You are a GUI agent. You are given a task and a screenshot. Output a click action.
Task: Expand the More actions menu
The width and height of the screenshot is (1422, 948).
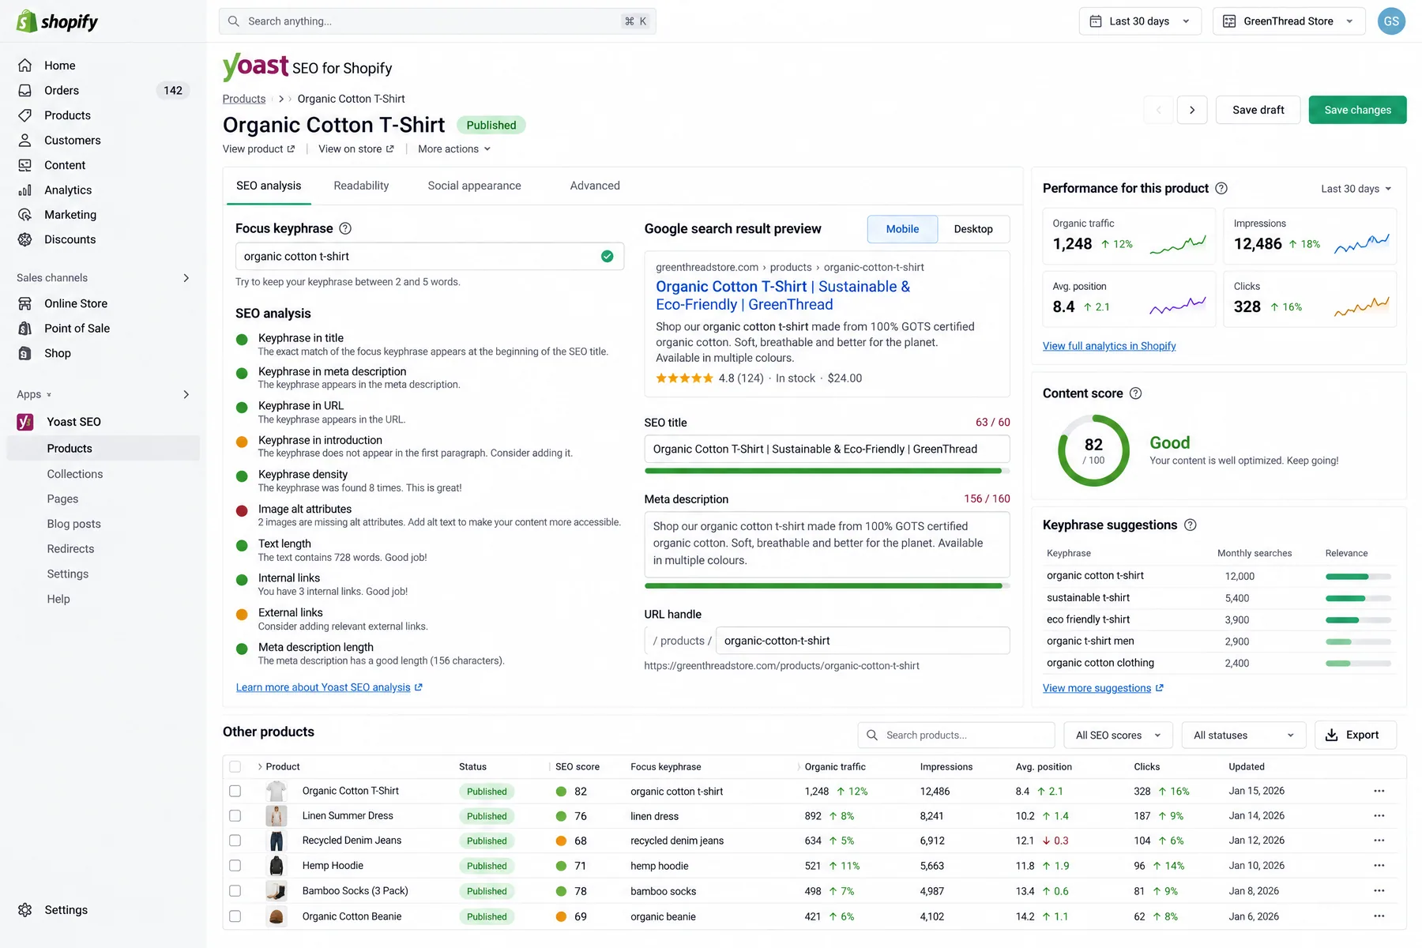tap(454, 149)
